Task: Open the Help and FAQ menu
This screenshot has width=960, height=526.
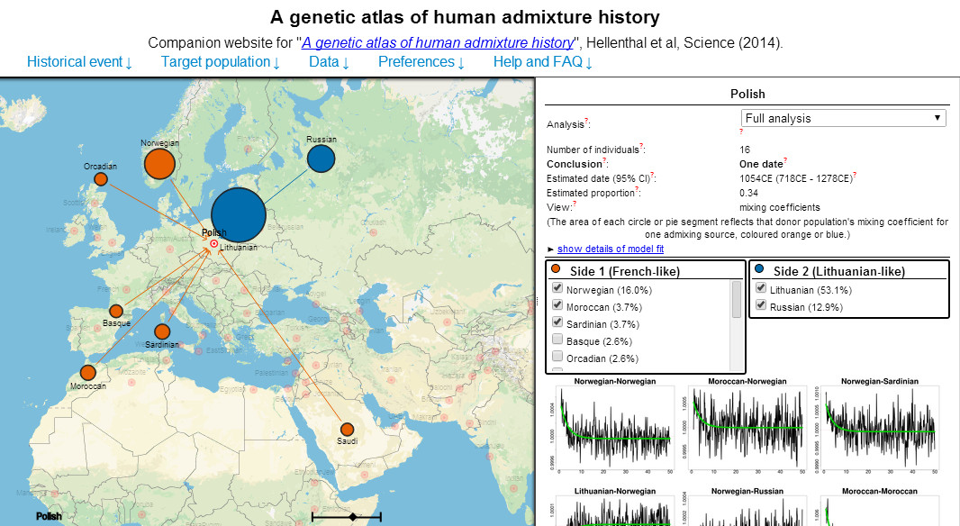Action: 542,62
